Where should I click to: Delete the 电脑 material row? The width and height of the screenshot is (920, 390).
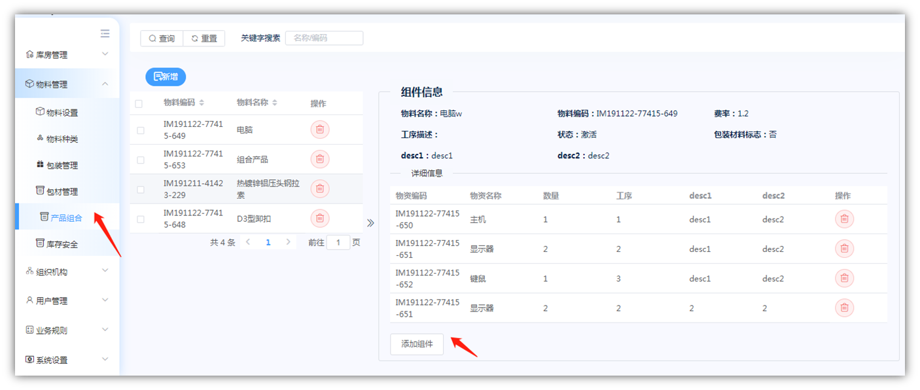[319, 130]
